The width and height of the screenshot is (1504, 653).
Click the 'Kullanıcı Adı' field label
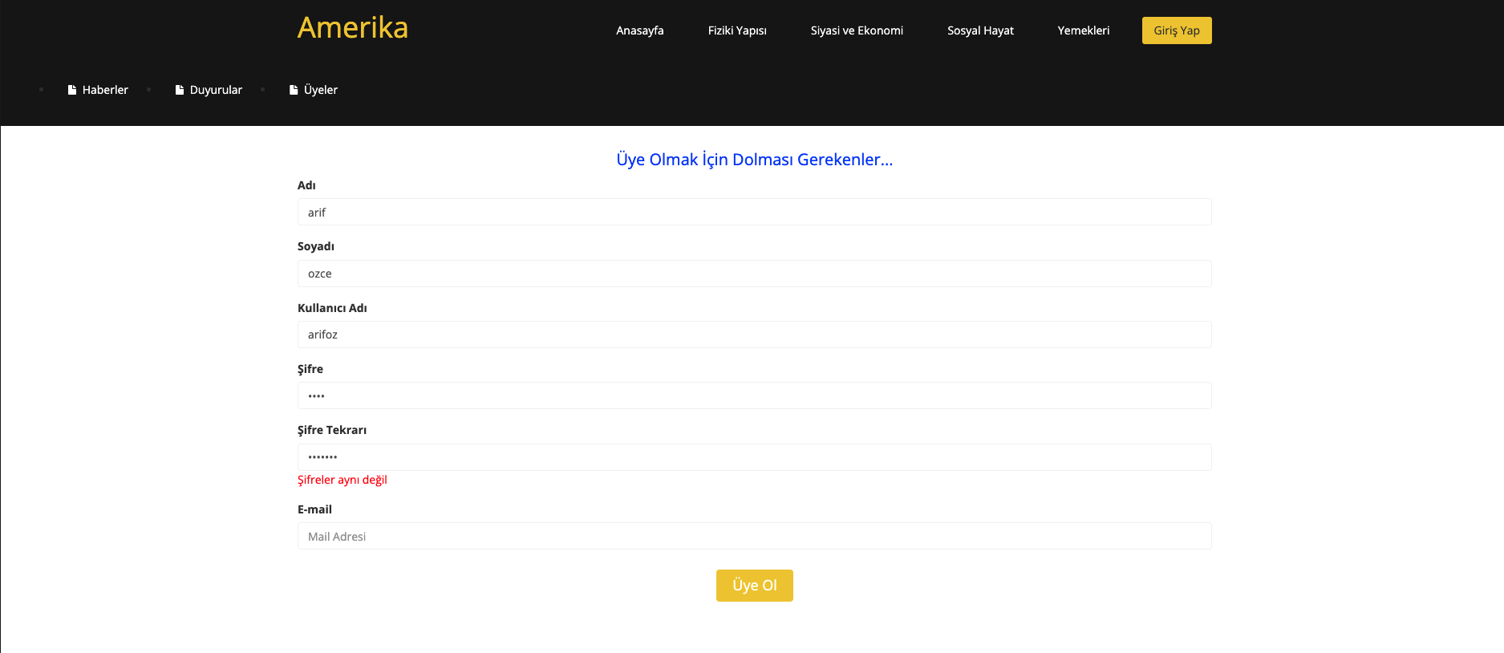point(332,308)
